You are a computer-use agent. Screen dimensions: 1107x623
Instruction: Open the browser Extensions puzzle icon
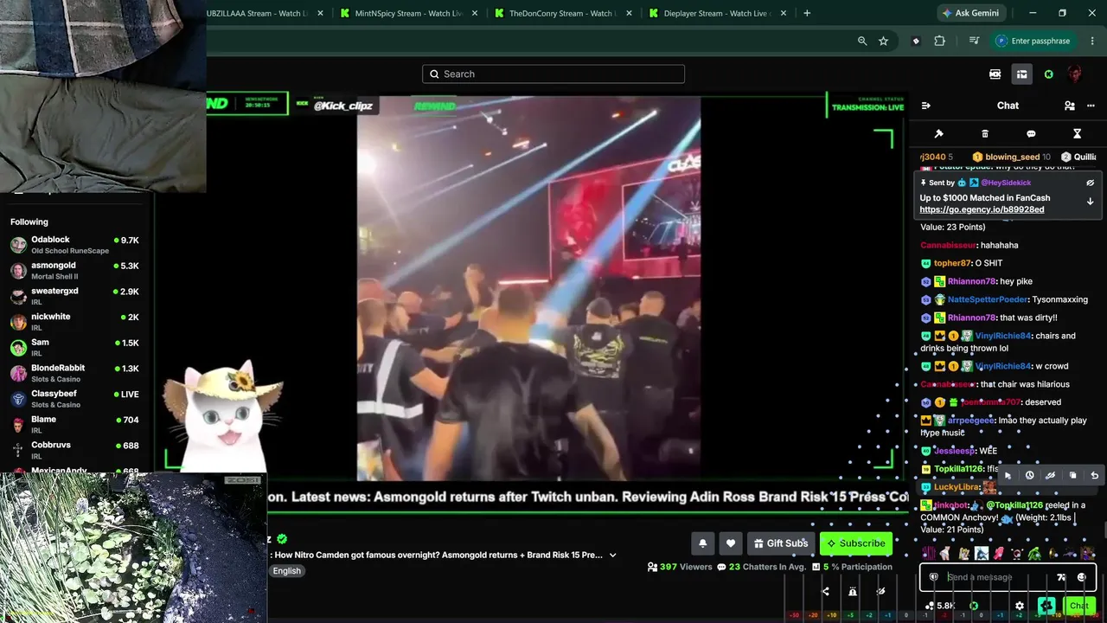[x=940, y=41]
